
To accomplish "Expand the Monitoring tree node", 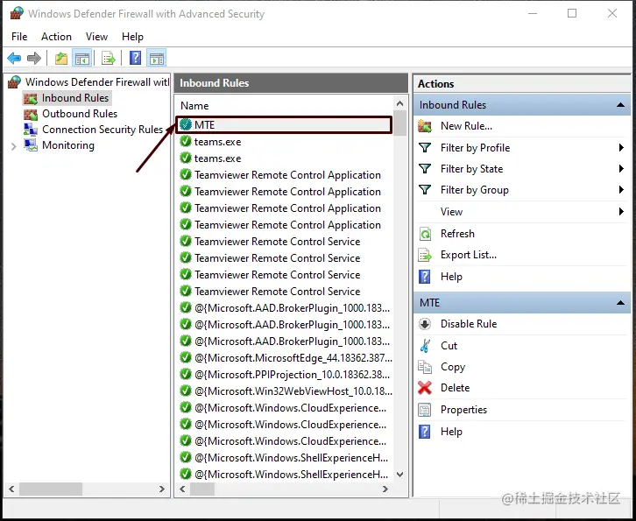I will coord(14,146).
